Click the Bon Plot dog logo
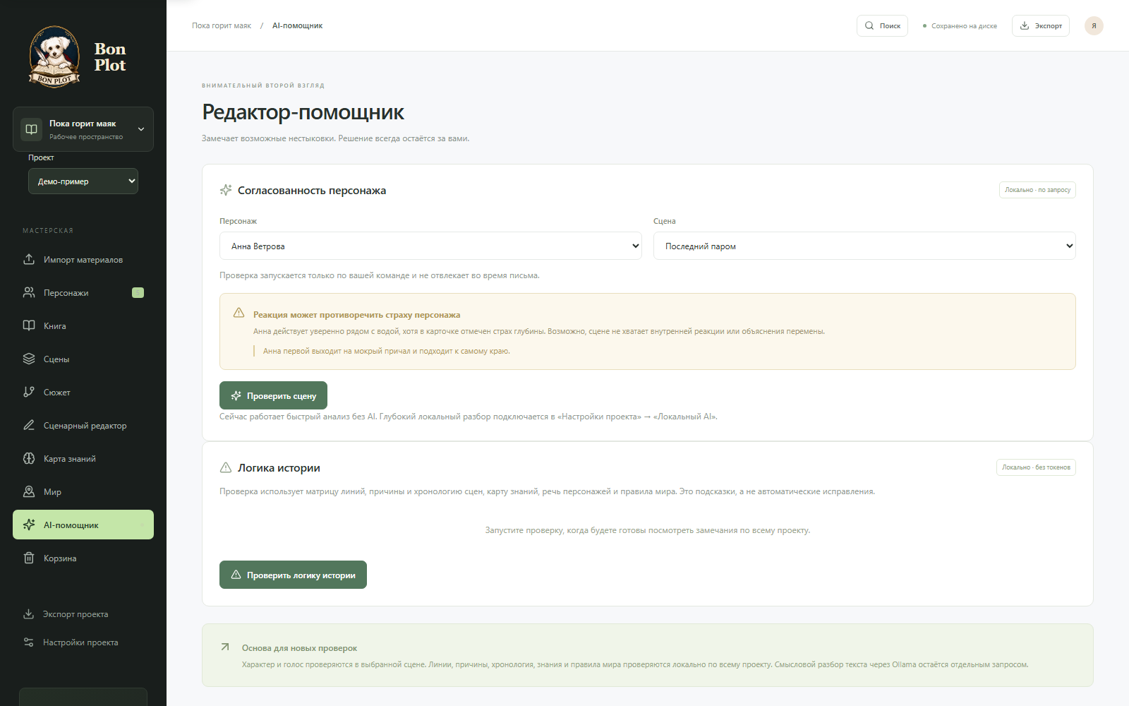1129x706 pixels. [54, 56]
